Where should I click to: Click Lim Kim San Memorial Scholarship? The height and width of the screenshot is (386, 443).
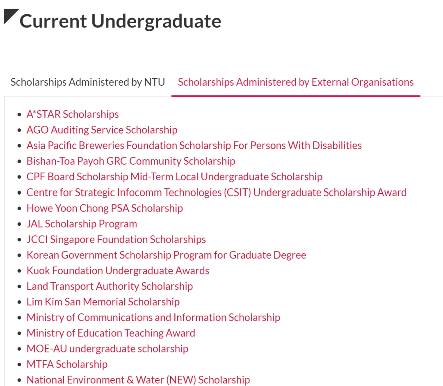pos(103,302)
